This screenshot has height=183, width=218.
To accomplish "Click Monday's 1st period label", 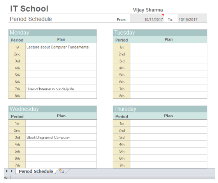I will click(17, 47).
